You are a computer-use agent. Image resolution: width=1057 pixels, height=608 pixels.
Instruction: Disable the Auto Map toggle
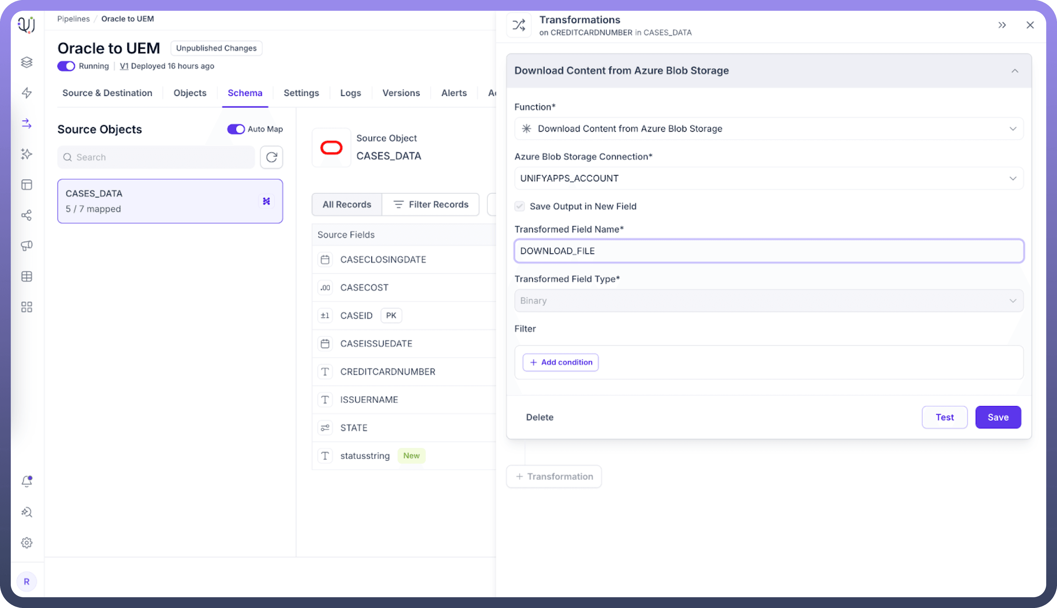[x=236, y=129]
